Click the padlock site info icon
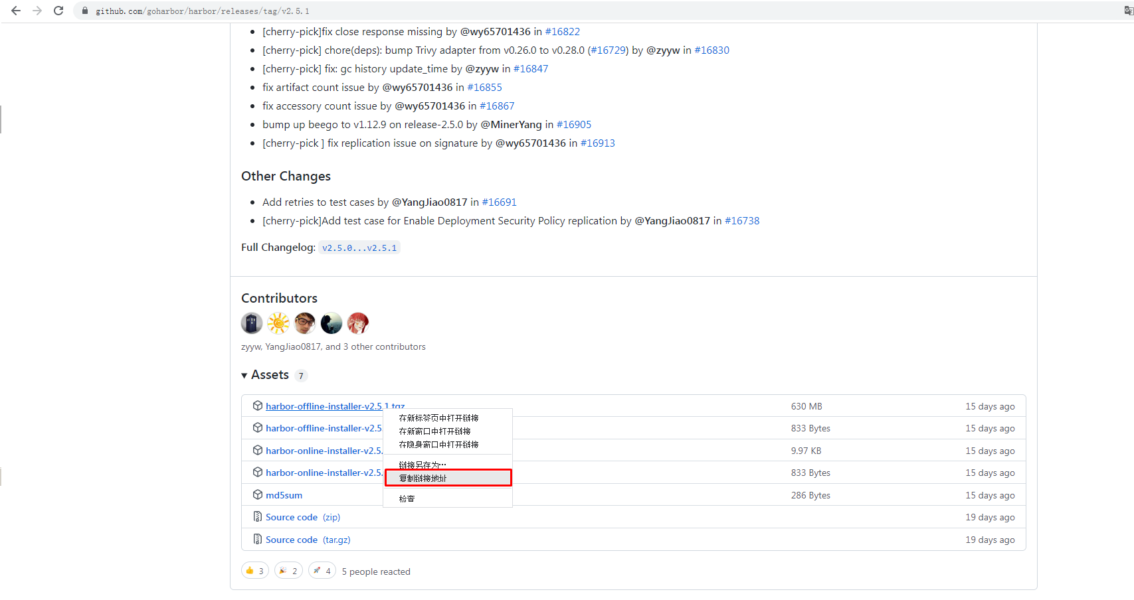 [85, 11]
